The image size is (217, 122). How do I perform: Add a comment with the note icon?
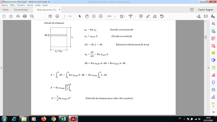point(141,16)
